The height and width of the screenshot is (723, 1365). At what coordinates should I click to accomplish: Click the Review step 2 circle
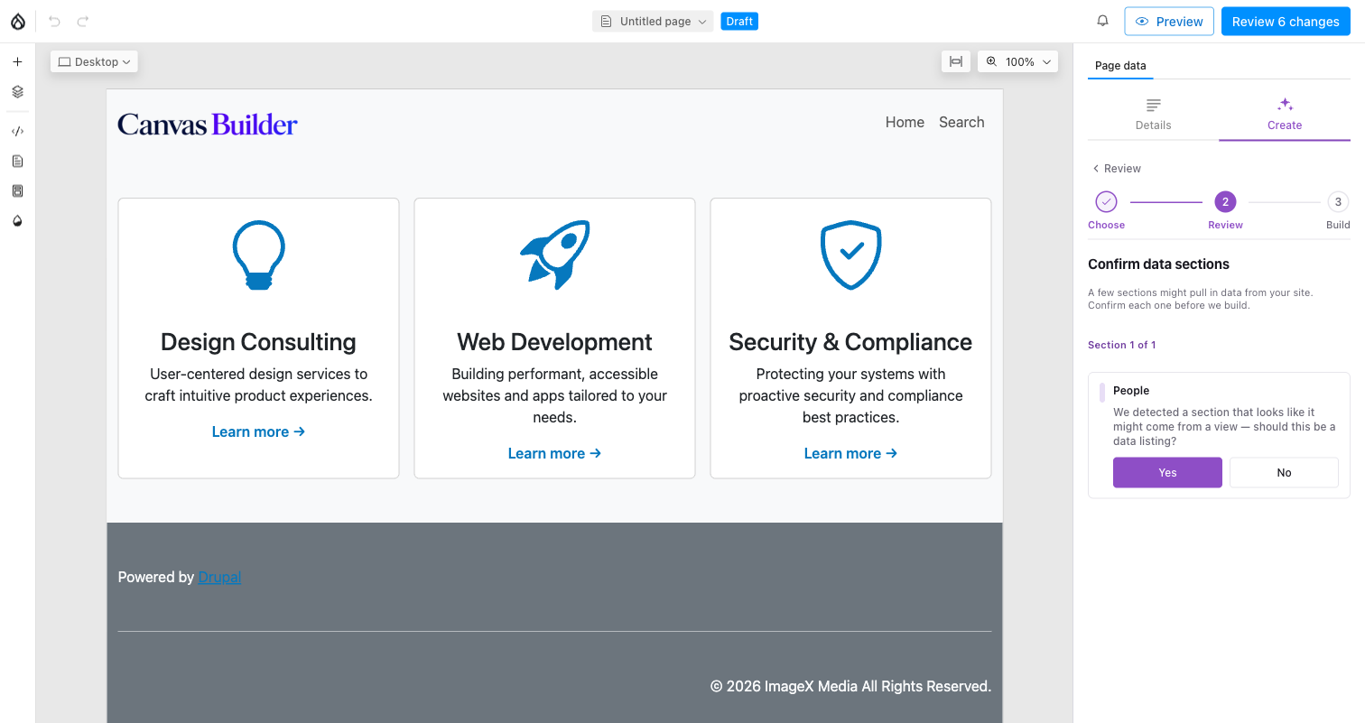coord(1225,201)
